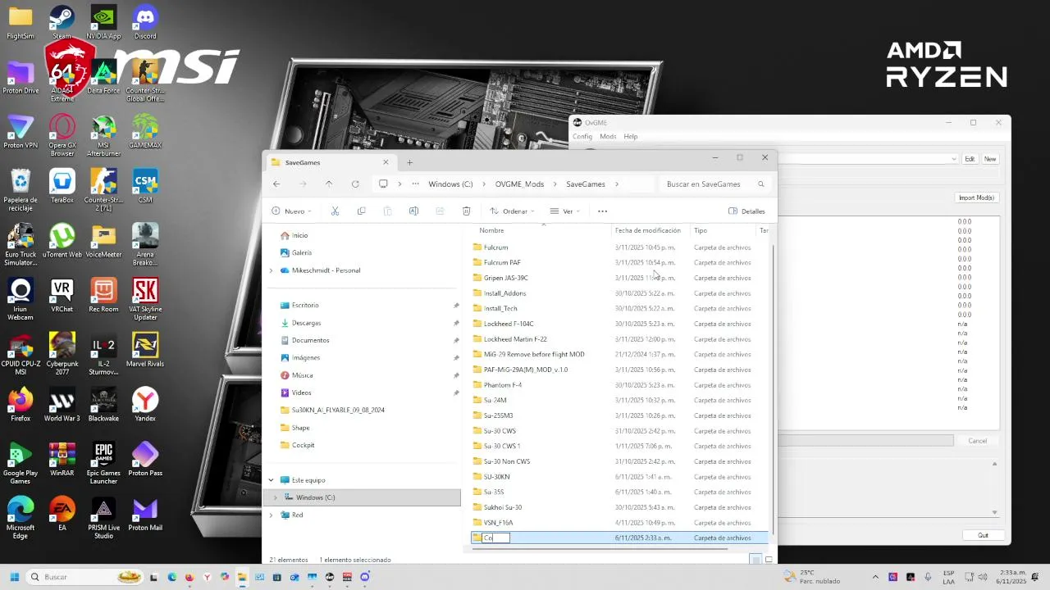Refresh the SaveGames folder view
The height and width of the screenshot is (590, 1050).
click(x=355, y=184)
